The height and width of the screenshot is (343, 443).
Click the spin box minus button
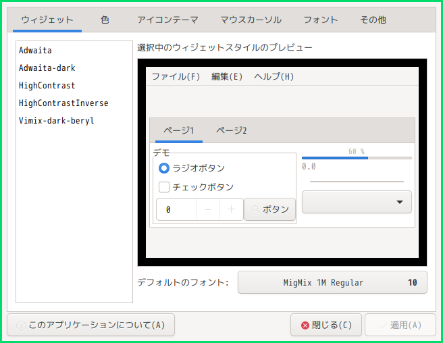pos(208,209)
